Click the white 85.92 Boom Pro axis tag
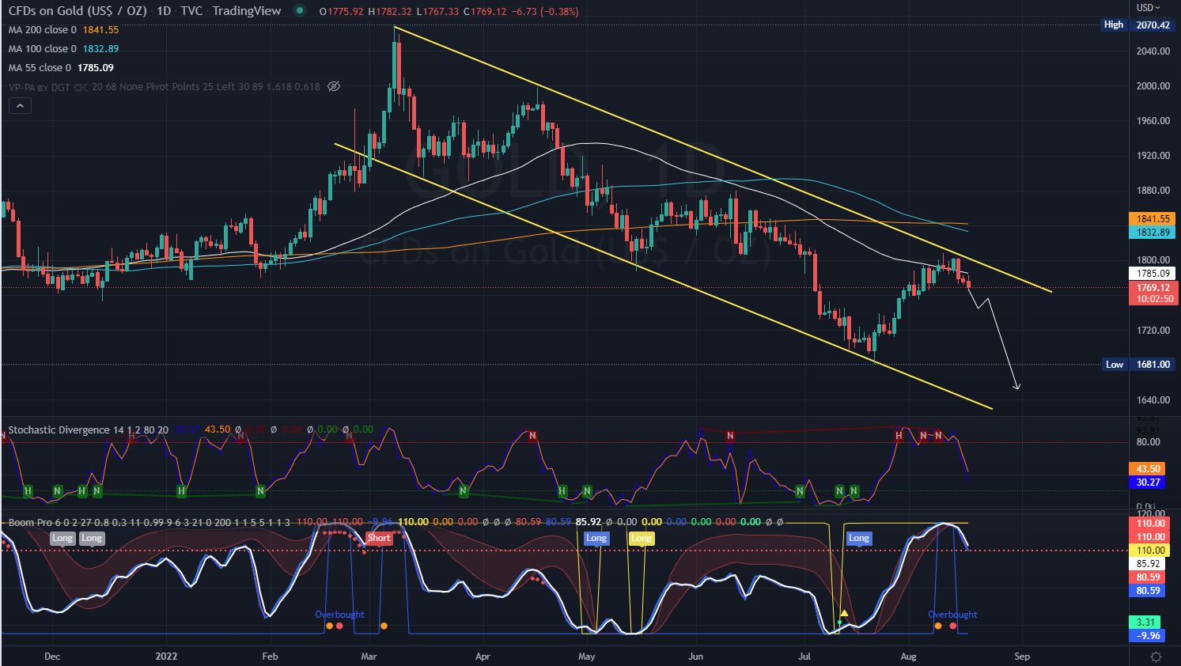1181x666 pixels. (x=1148, y=564)
